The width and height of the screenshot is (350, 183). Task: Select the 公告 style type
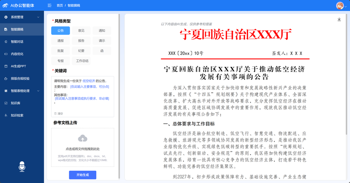coord(60,31)
